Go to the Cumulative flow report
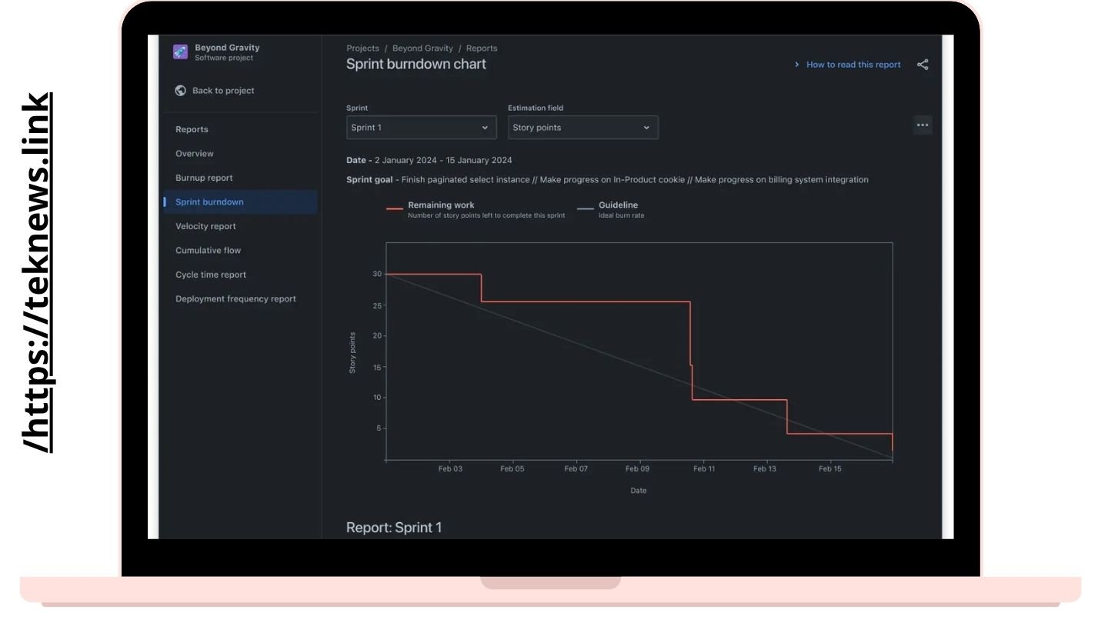 click(208, 251)
